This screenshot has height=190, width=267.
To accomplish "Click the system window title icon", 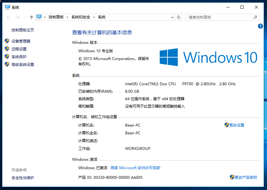I will pos(7,7).
